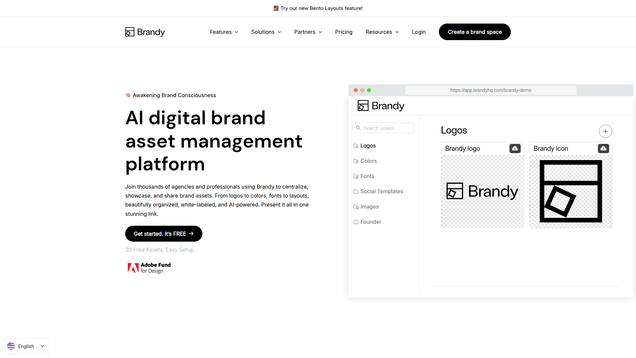The image size is (636, 358).
Task: Click the bento emoji icon in the announcement bar
Action: tap(276, 8)
